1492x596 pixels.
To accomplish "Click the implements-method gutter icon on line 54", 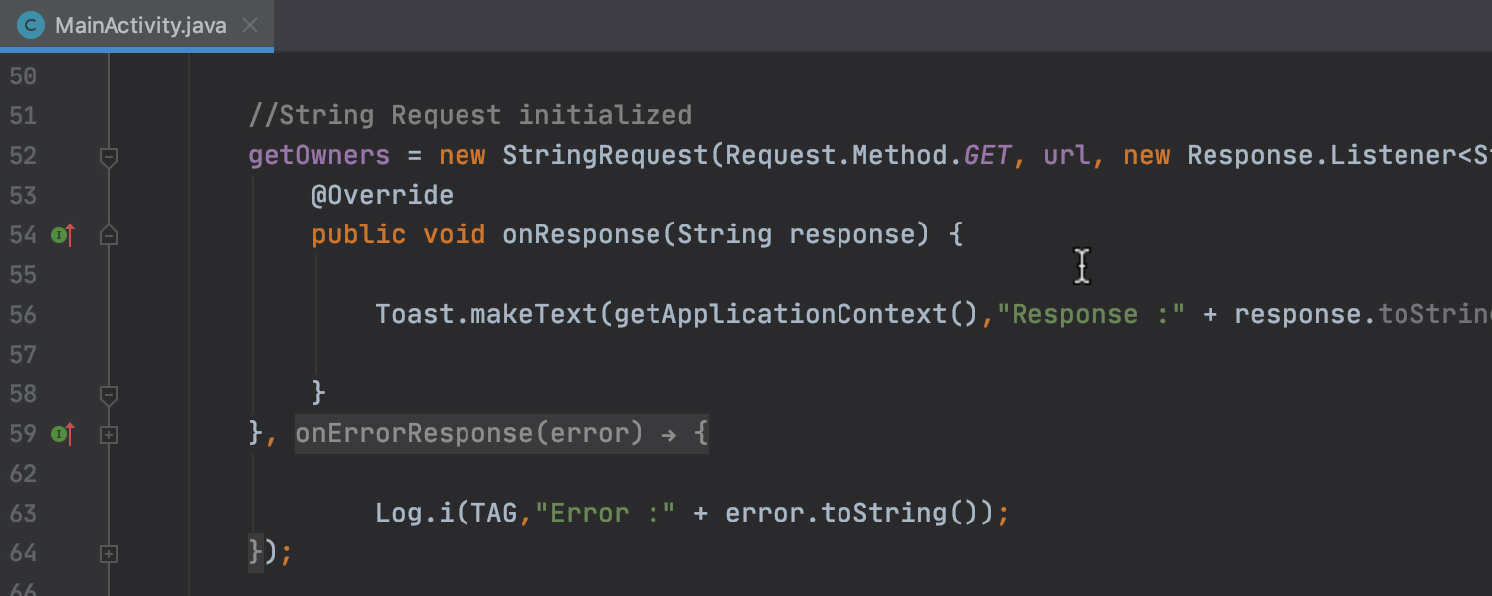I will pos(63,235).
